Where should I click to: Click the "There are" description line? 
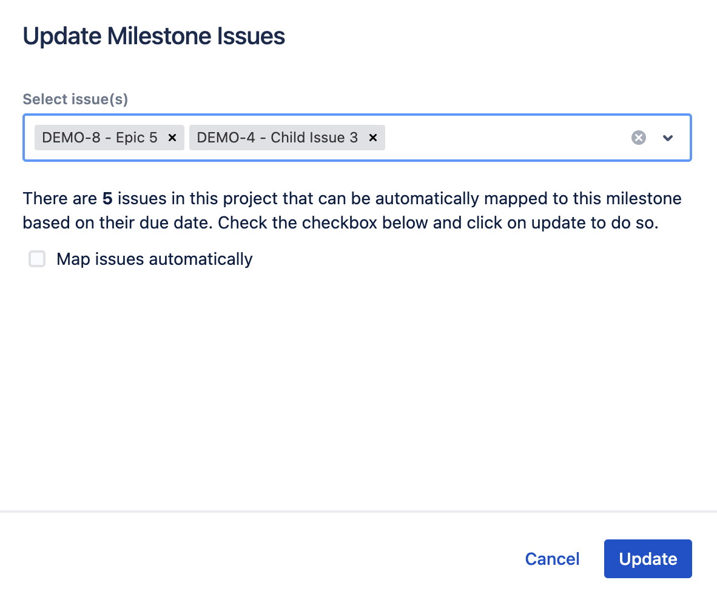click(59, 199)
